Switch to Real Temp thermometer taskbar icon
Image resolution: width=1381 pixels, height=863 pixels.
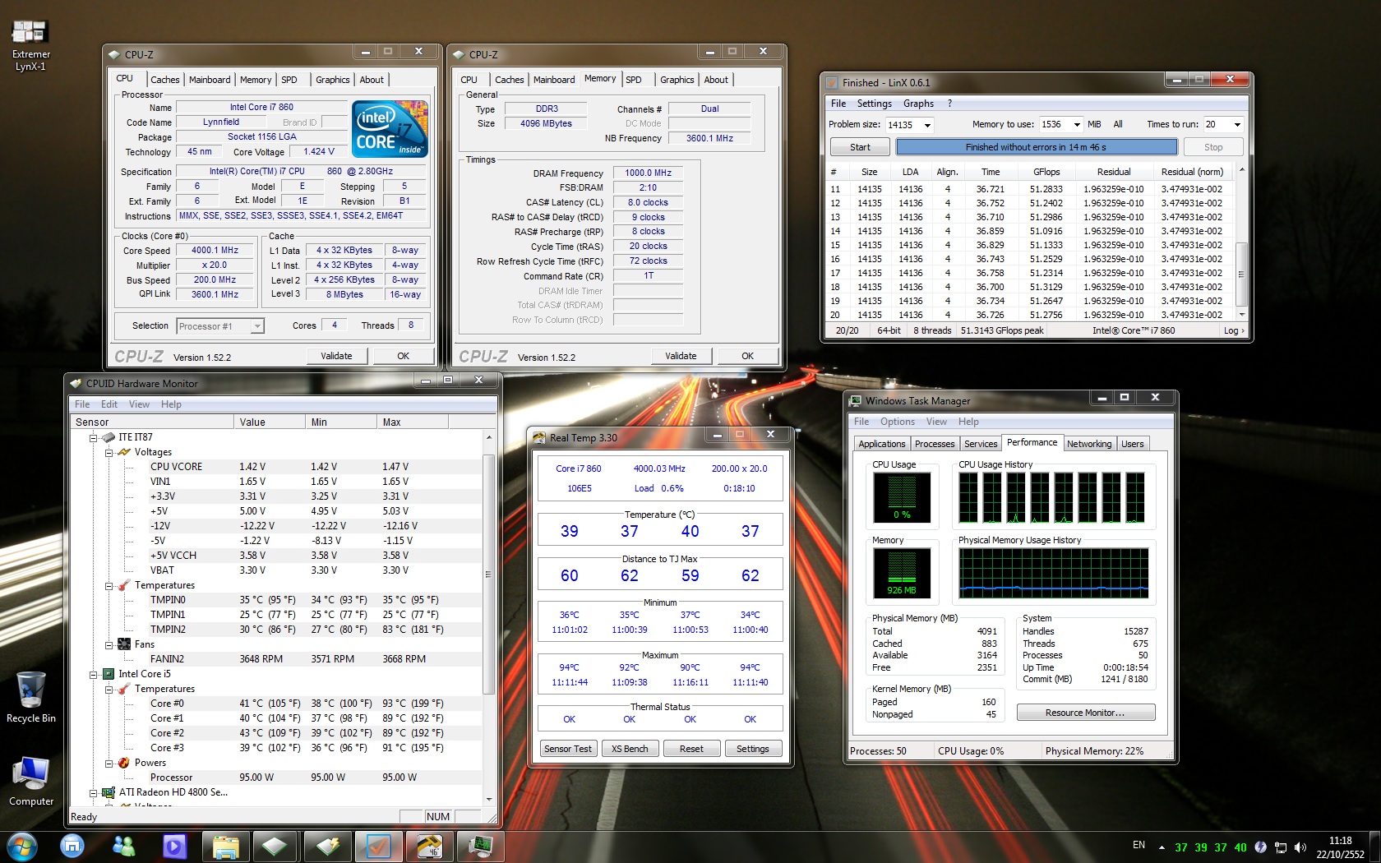(x=429, y=846)
